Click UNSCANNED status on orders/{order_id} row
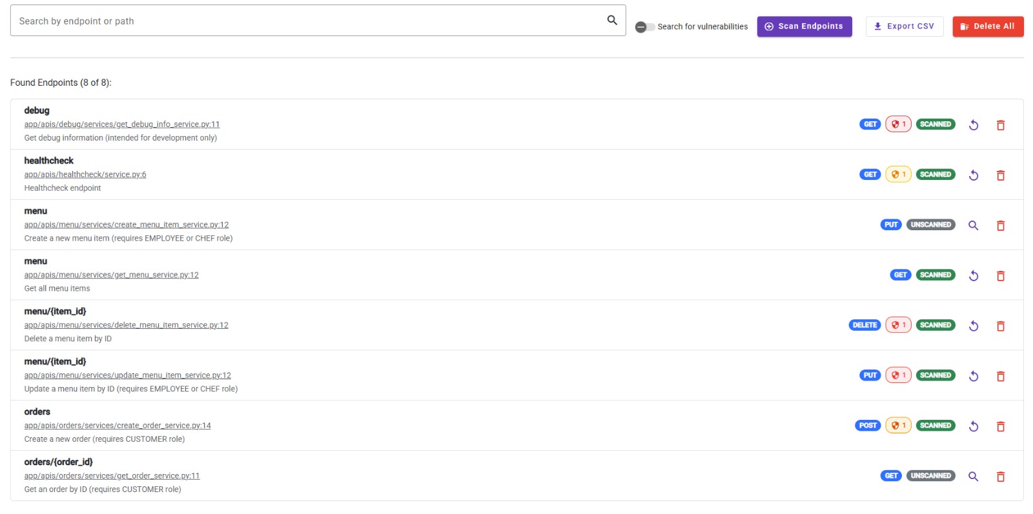This screenshot has width=1033, height=514. 931,477
